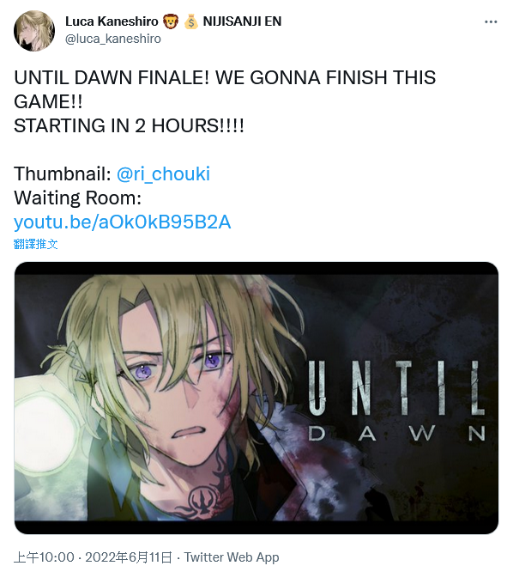
Task: Click the Twitter Web App source label
Action: pyautogui.click(x=232, y=557)
